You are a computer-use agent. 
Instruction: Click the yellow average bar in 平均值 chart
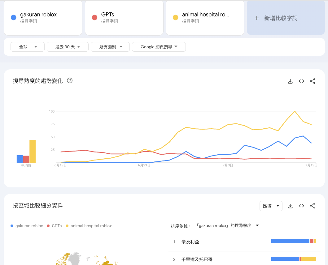coord(33,151)
